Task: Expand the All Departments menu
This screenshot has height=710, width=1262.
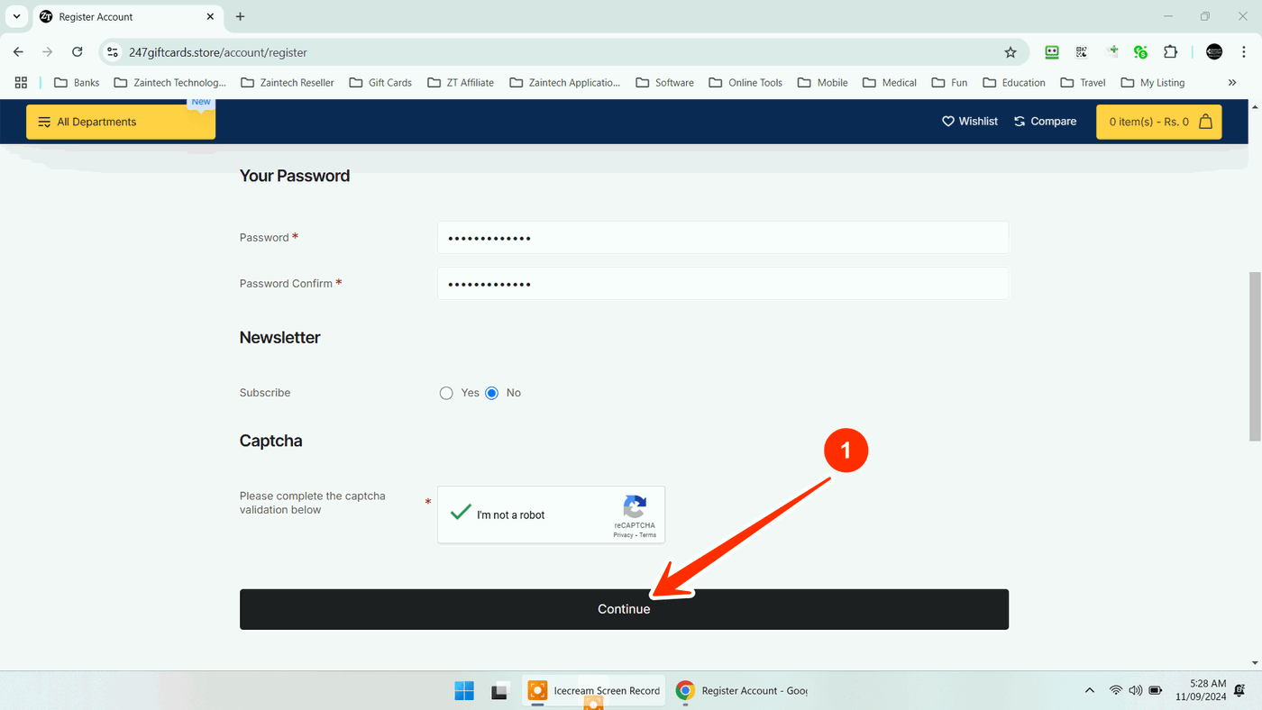Action: [121, 122]
